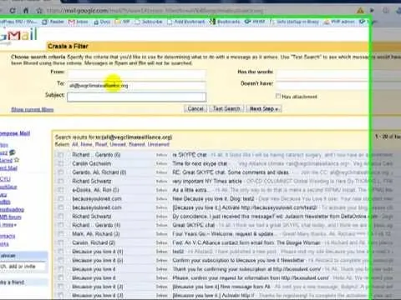Click the Compose Mail link
Screen dimensions: 401x300
[x=15, y=133]
